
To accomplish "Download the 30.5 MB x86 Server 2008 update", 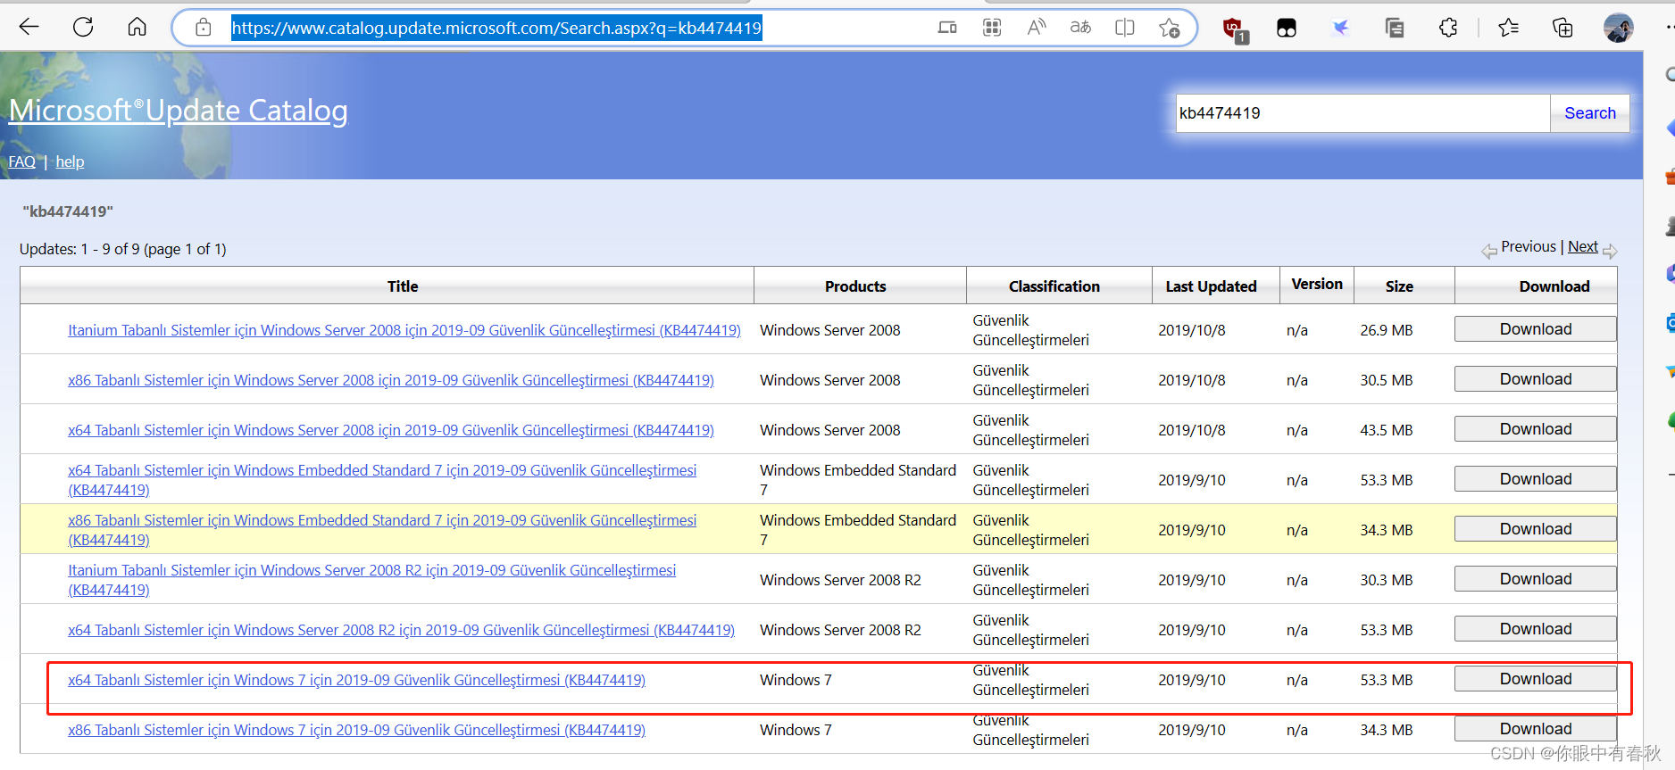I will pos(1535,379).
